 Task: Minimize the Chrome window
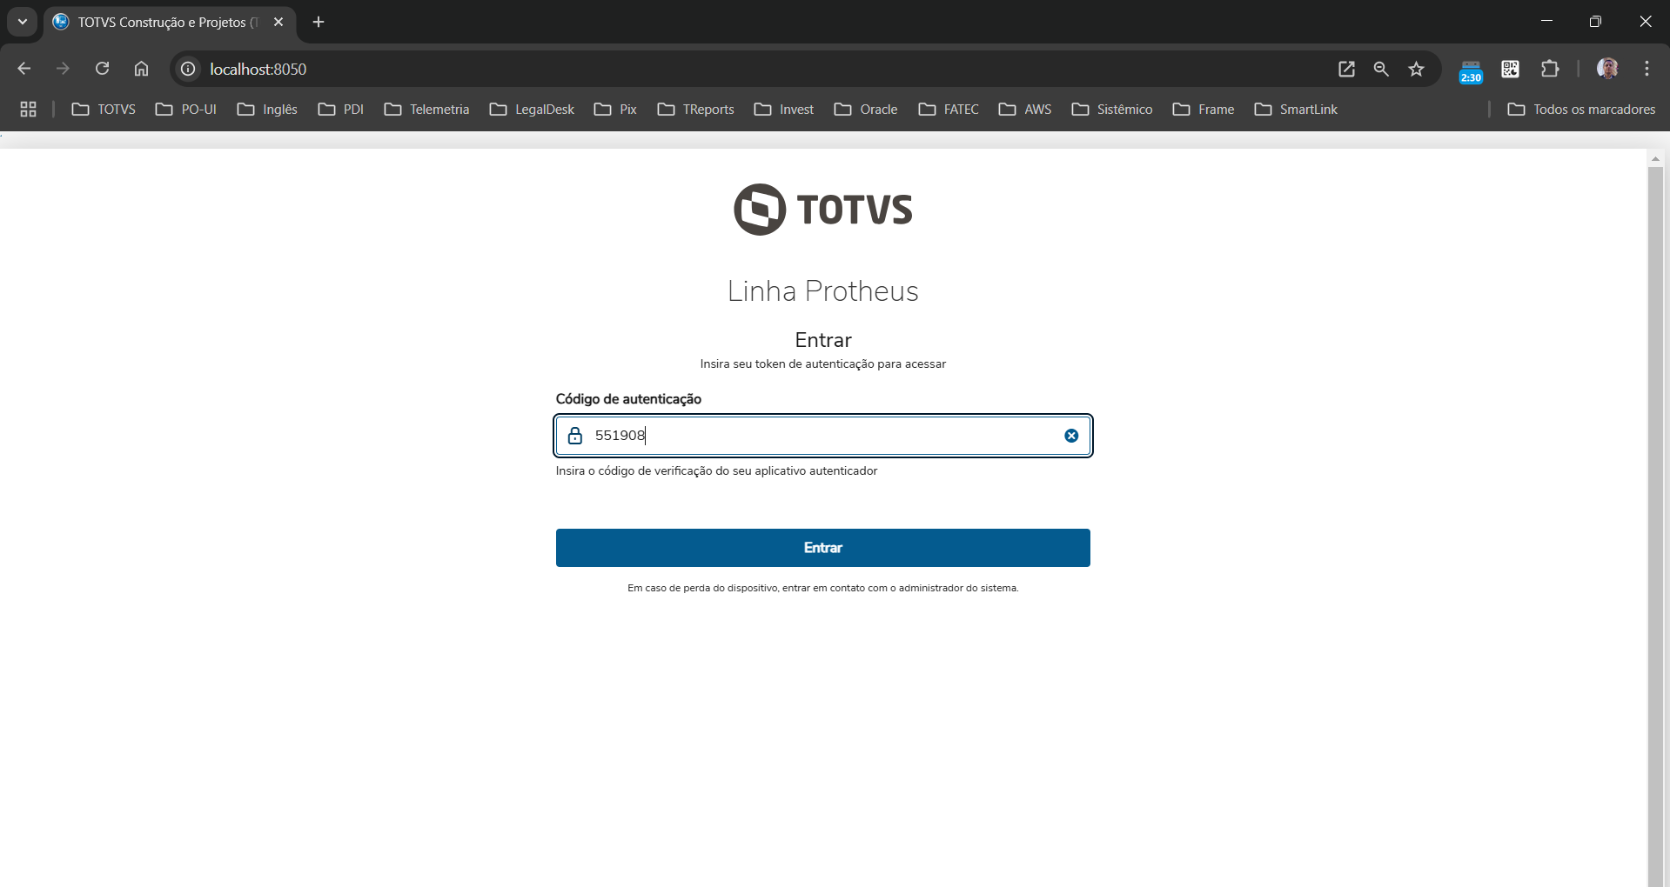1546,22
